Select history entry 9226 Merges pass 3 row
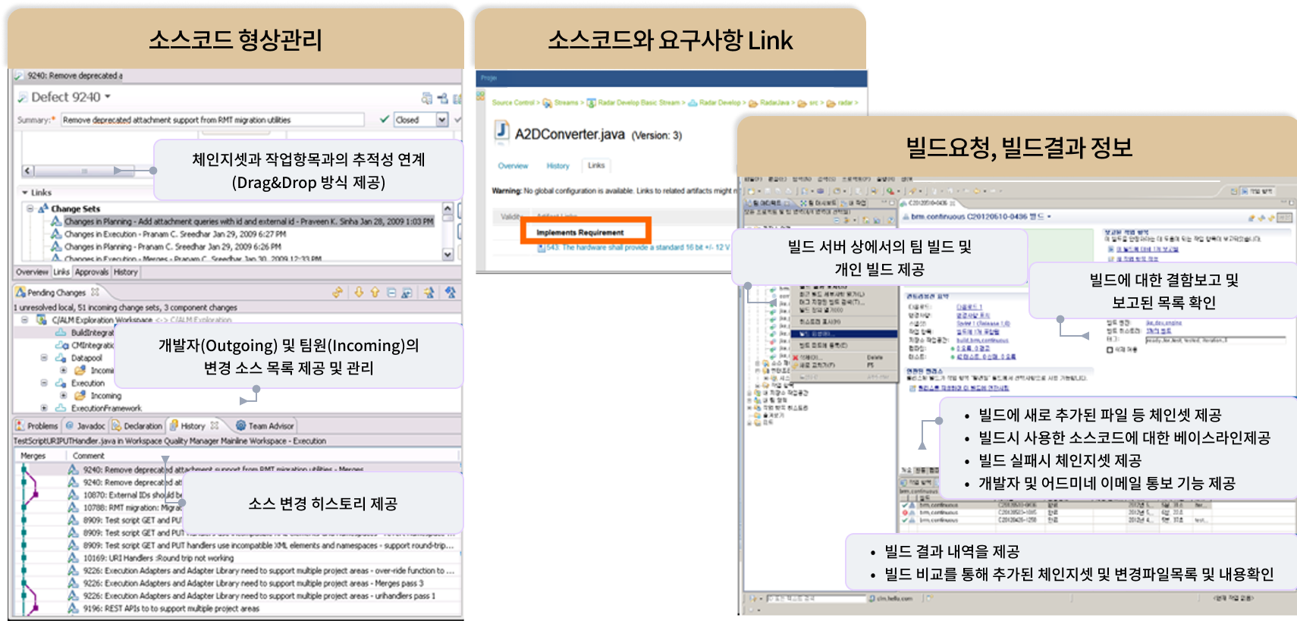1297x621 pixels. point(247,583)
